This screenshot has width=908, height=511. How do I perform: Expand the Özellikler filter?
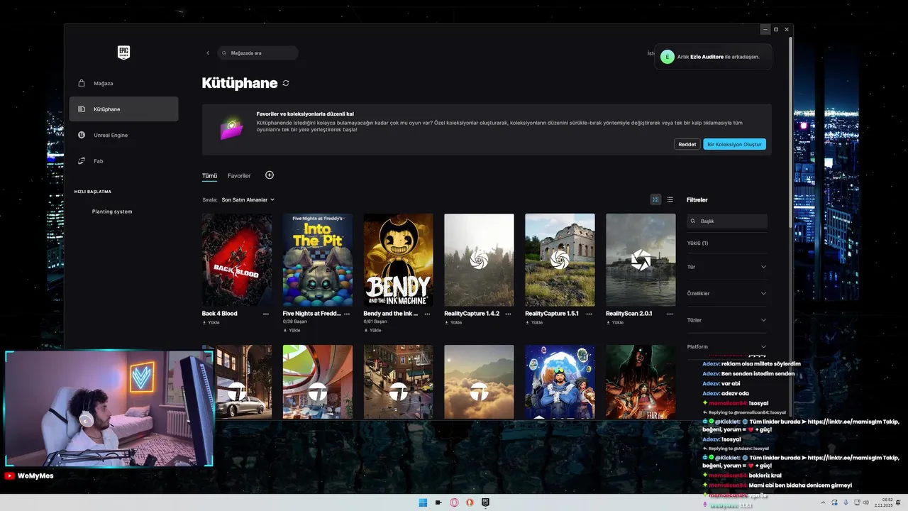coord(727,293)
